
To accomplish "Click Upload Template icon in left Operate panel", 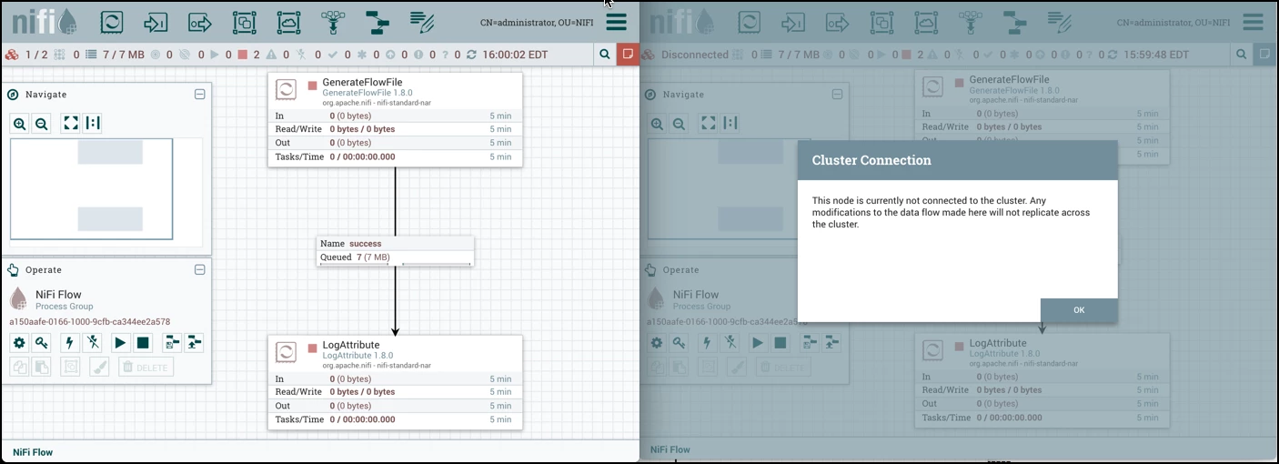I will (x=194, y=343).
